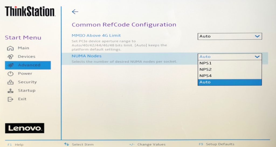The width and height of the screenshot is (276, 147).
Task: Click the F1 Help hint
Action: [15, 145]
